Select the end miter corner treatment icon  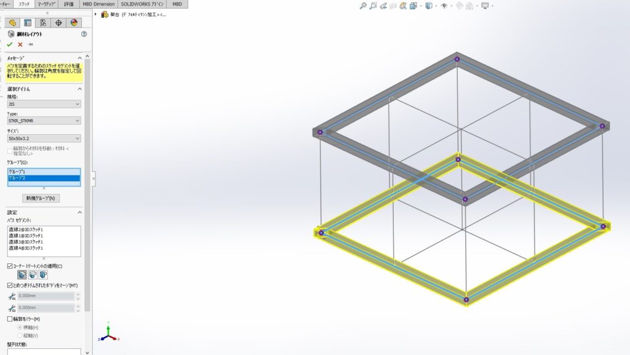point(22,275)
